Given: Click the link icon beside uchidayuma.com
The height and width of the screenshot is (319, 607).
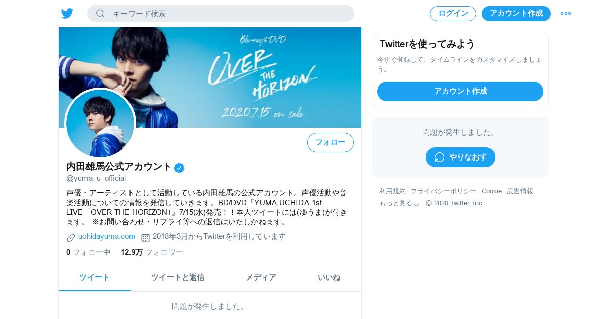Looking at the screenshot, I should coord(71,237).
